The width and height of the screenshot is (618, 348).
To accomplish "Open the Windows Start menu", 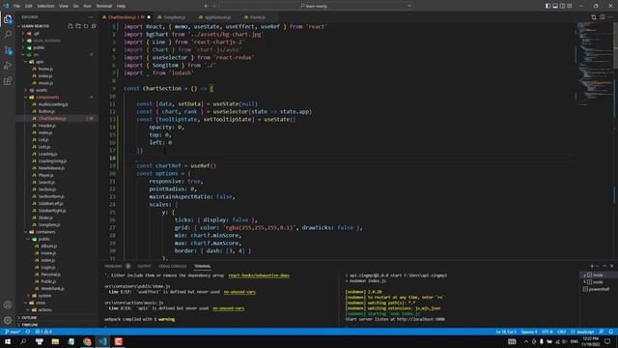I will 8,341.
